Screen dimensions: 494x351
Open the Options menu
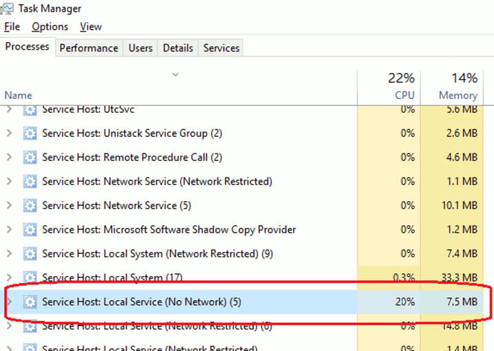50,27
